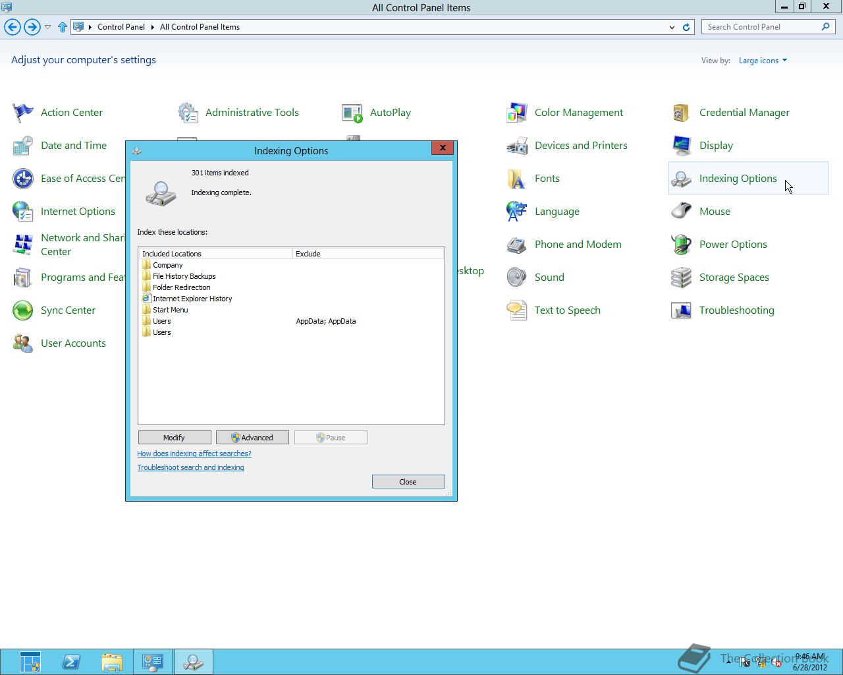843x675 pixels.
Task: Open Network and Sharing Center icon
Action: (x=23, y=245)
